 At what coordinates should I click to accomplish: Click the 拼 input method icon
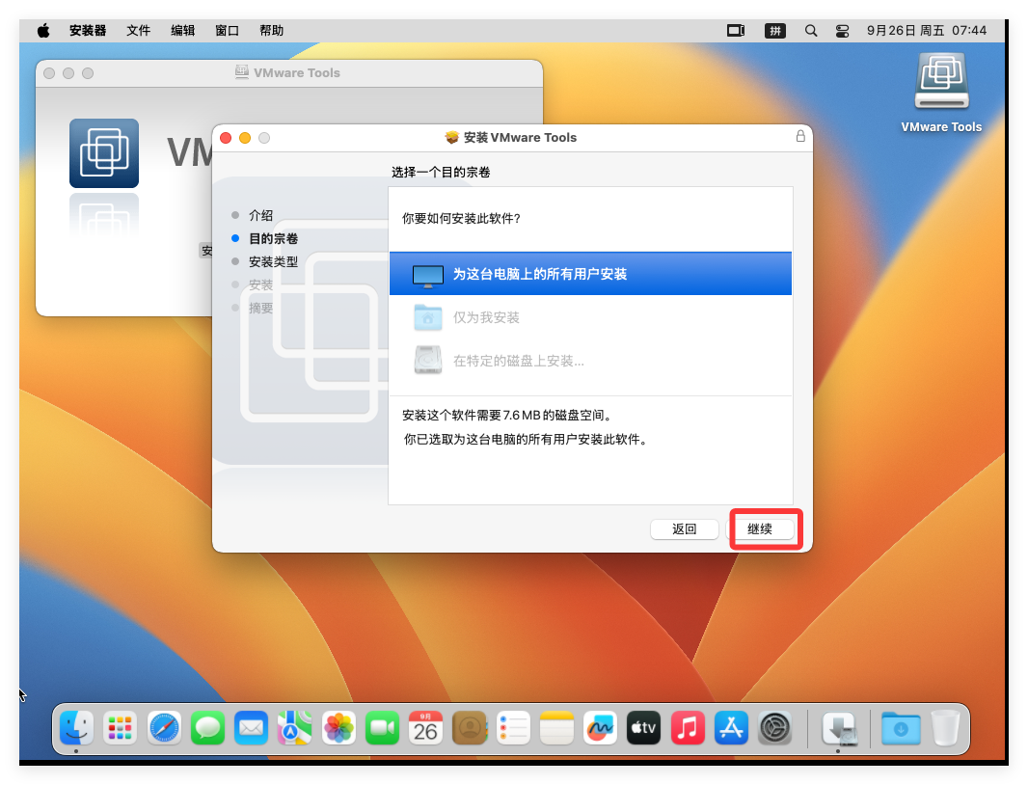[775, 30]
